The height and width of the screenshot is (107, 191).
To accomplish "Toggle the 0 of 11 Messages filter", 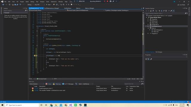I will click(x=68, y=84).
